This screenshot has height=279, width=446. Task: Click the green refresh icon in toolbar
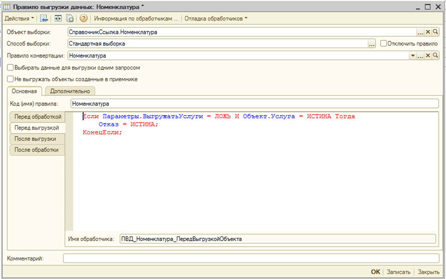click(58, 19)
